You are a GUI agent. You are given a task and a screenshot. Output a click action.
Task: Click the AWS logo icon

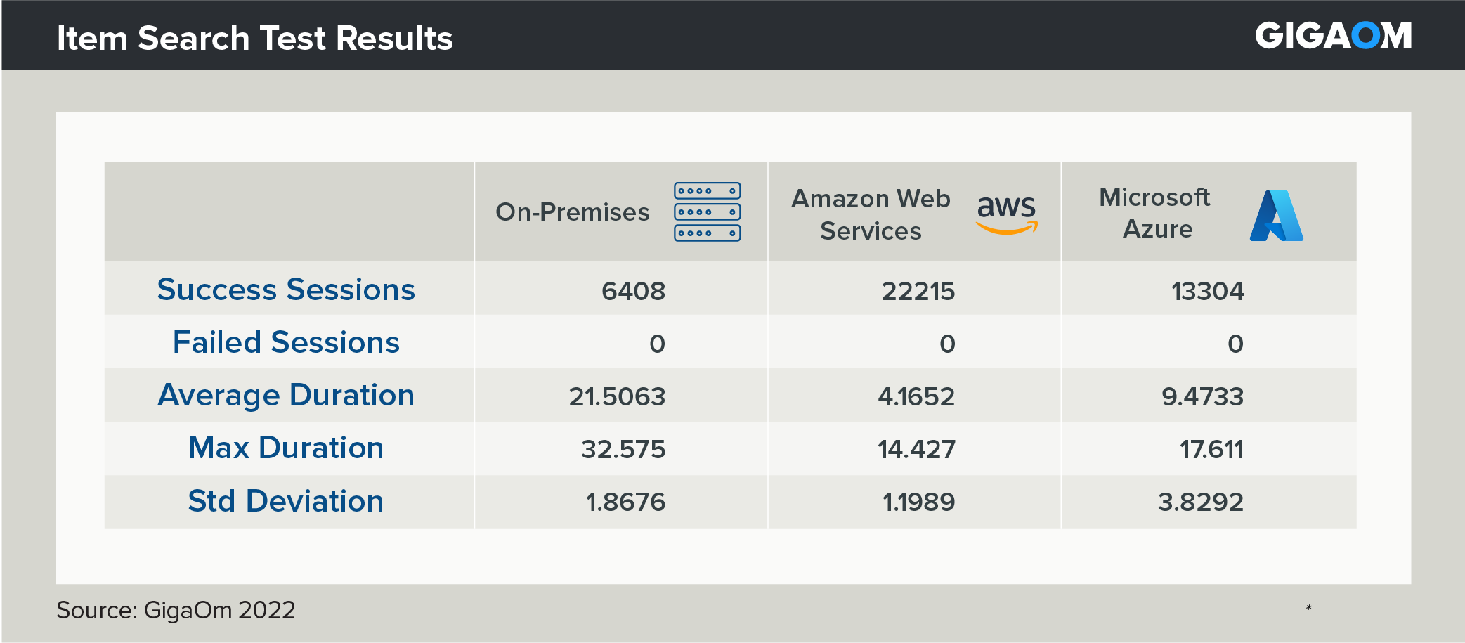point(1006,213)
